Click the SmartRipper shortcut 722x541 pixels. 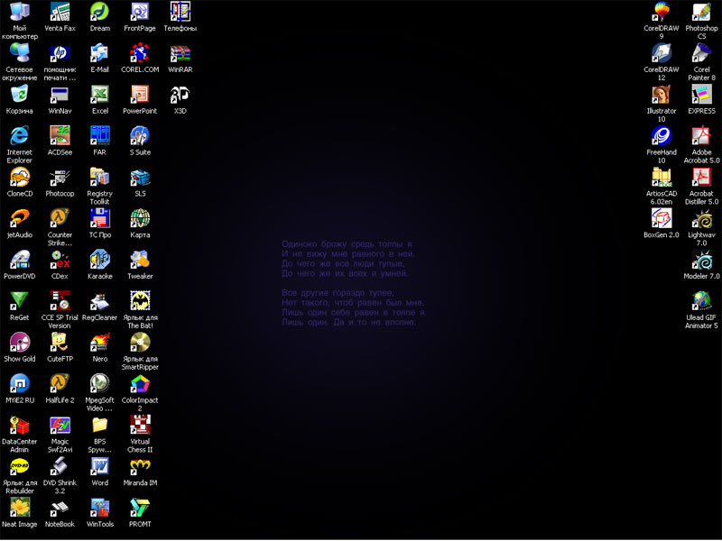[x=140, y=343]
